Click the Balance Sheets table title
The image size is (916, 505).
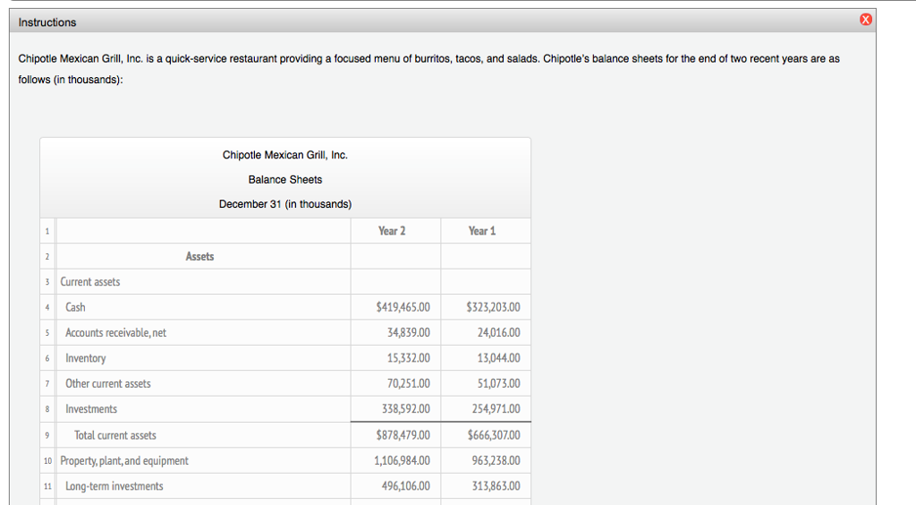pos(285,179)
